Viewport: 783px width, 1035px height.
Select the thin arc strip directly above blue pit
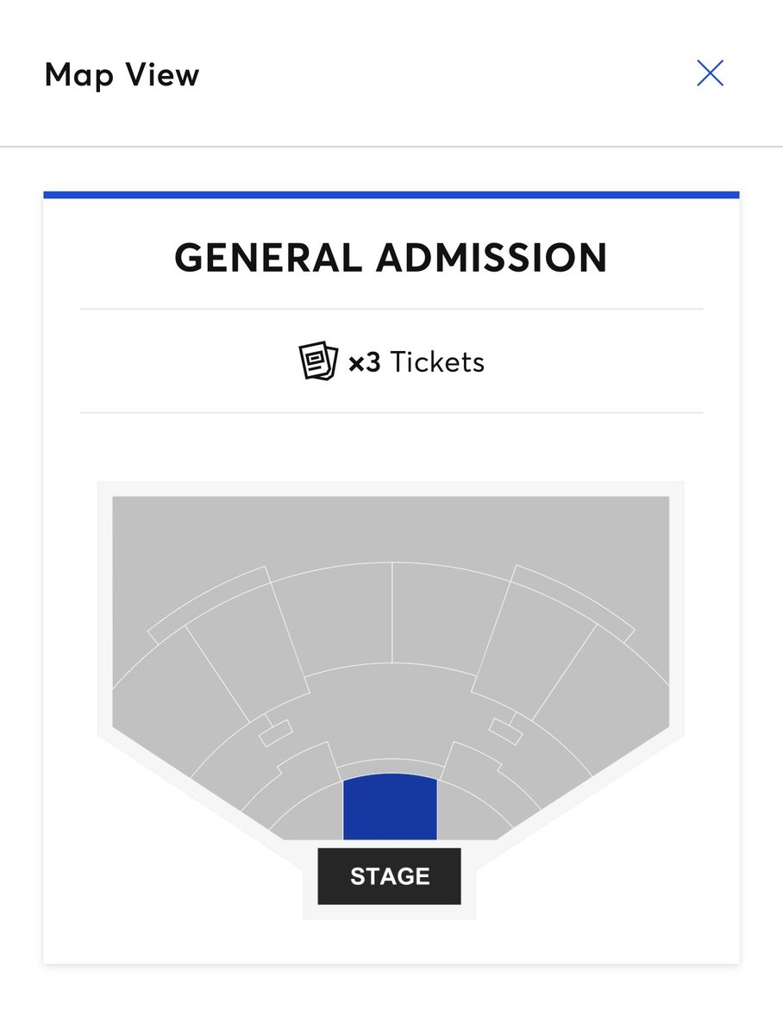390,766
